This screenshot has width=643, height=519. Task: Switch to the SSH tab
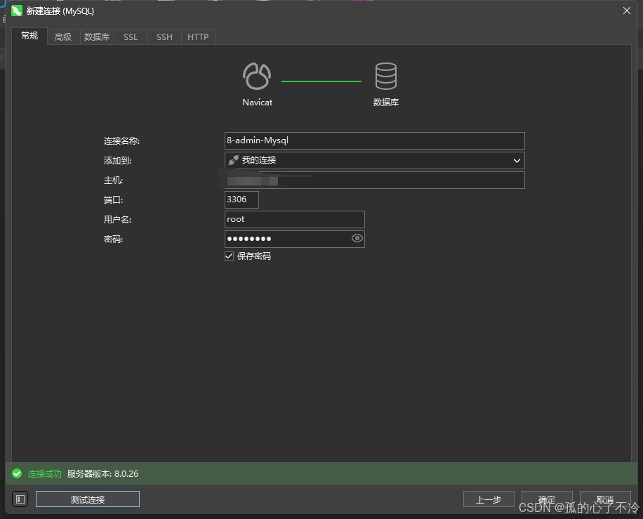[x=164, y=37]
